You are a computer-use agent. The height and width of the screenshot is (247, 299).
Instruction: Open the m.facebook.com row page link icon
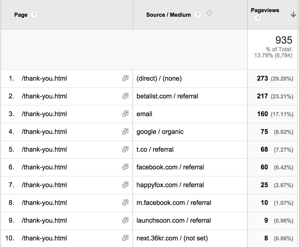click(125, 203)
